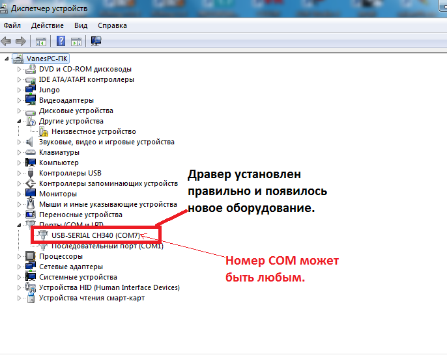This screenshot has width=447, height=355.
Task: Click the VanesPC-ПК computer icon
Action: pyautogui.click(x=18, y=59)
